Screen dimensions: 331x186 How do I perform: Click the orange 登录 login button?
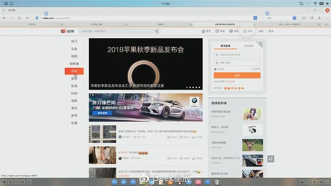(x=237, y=75)
